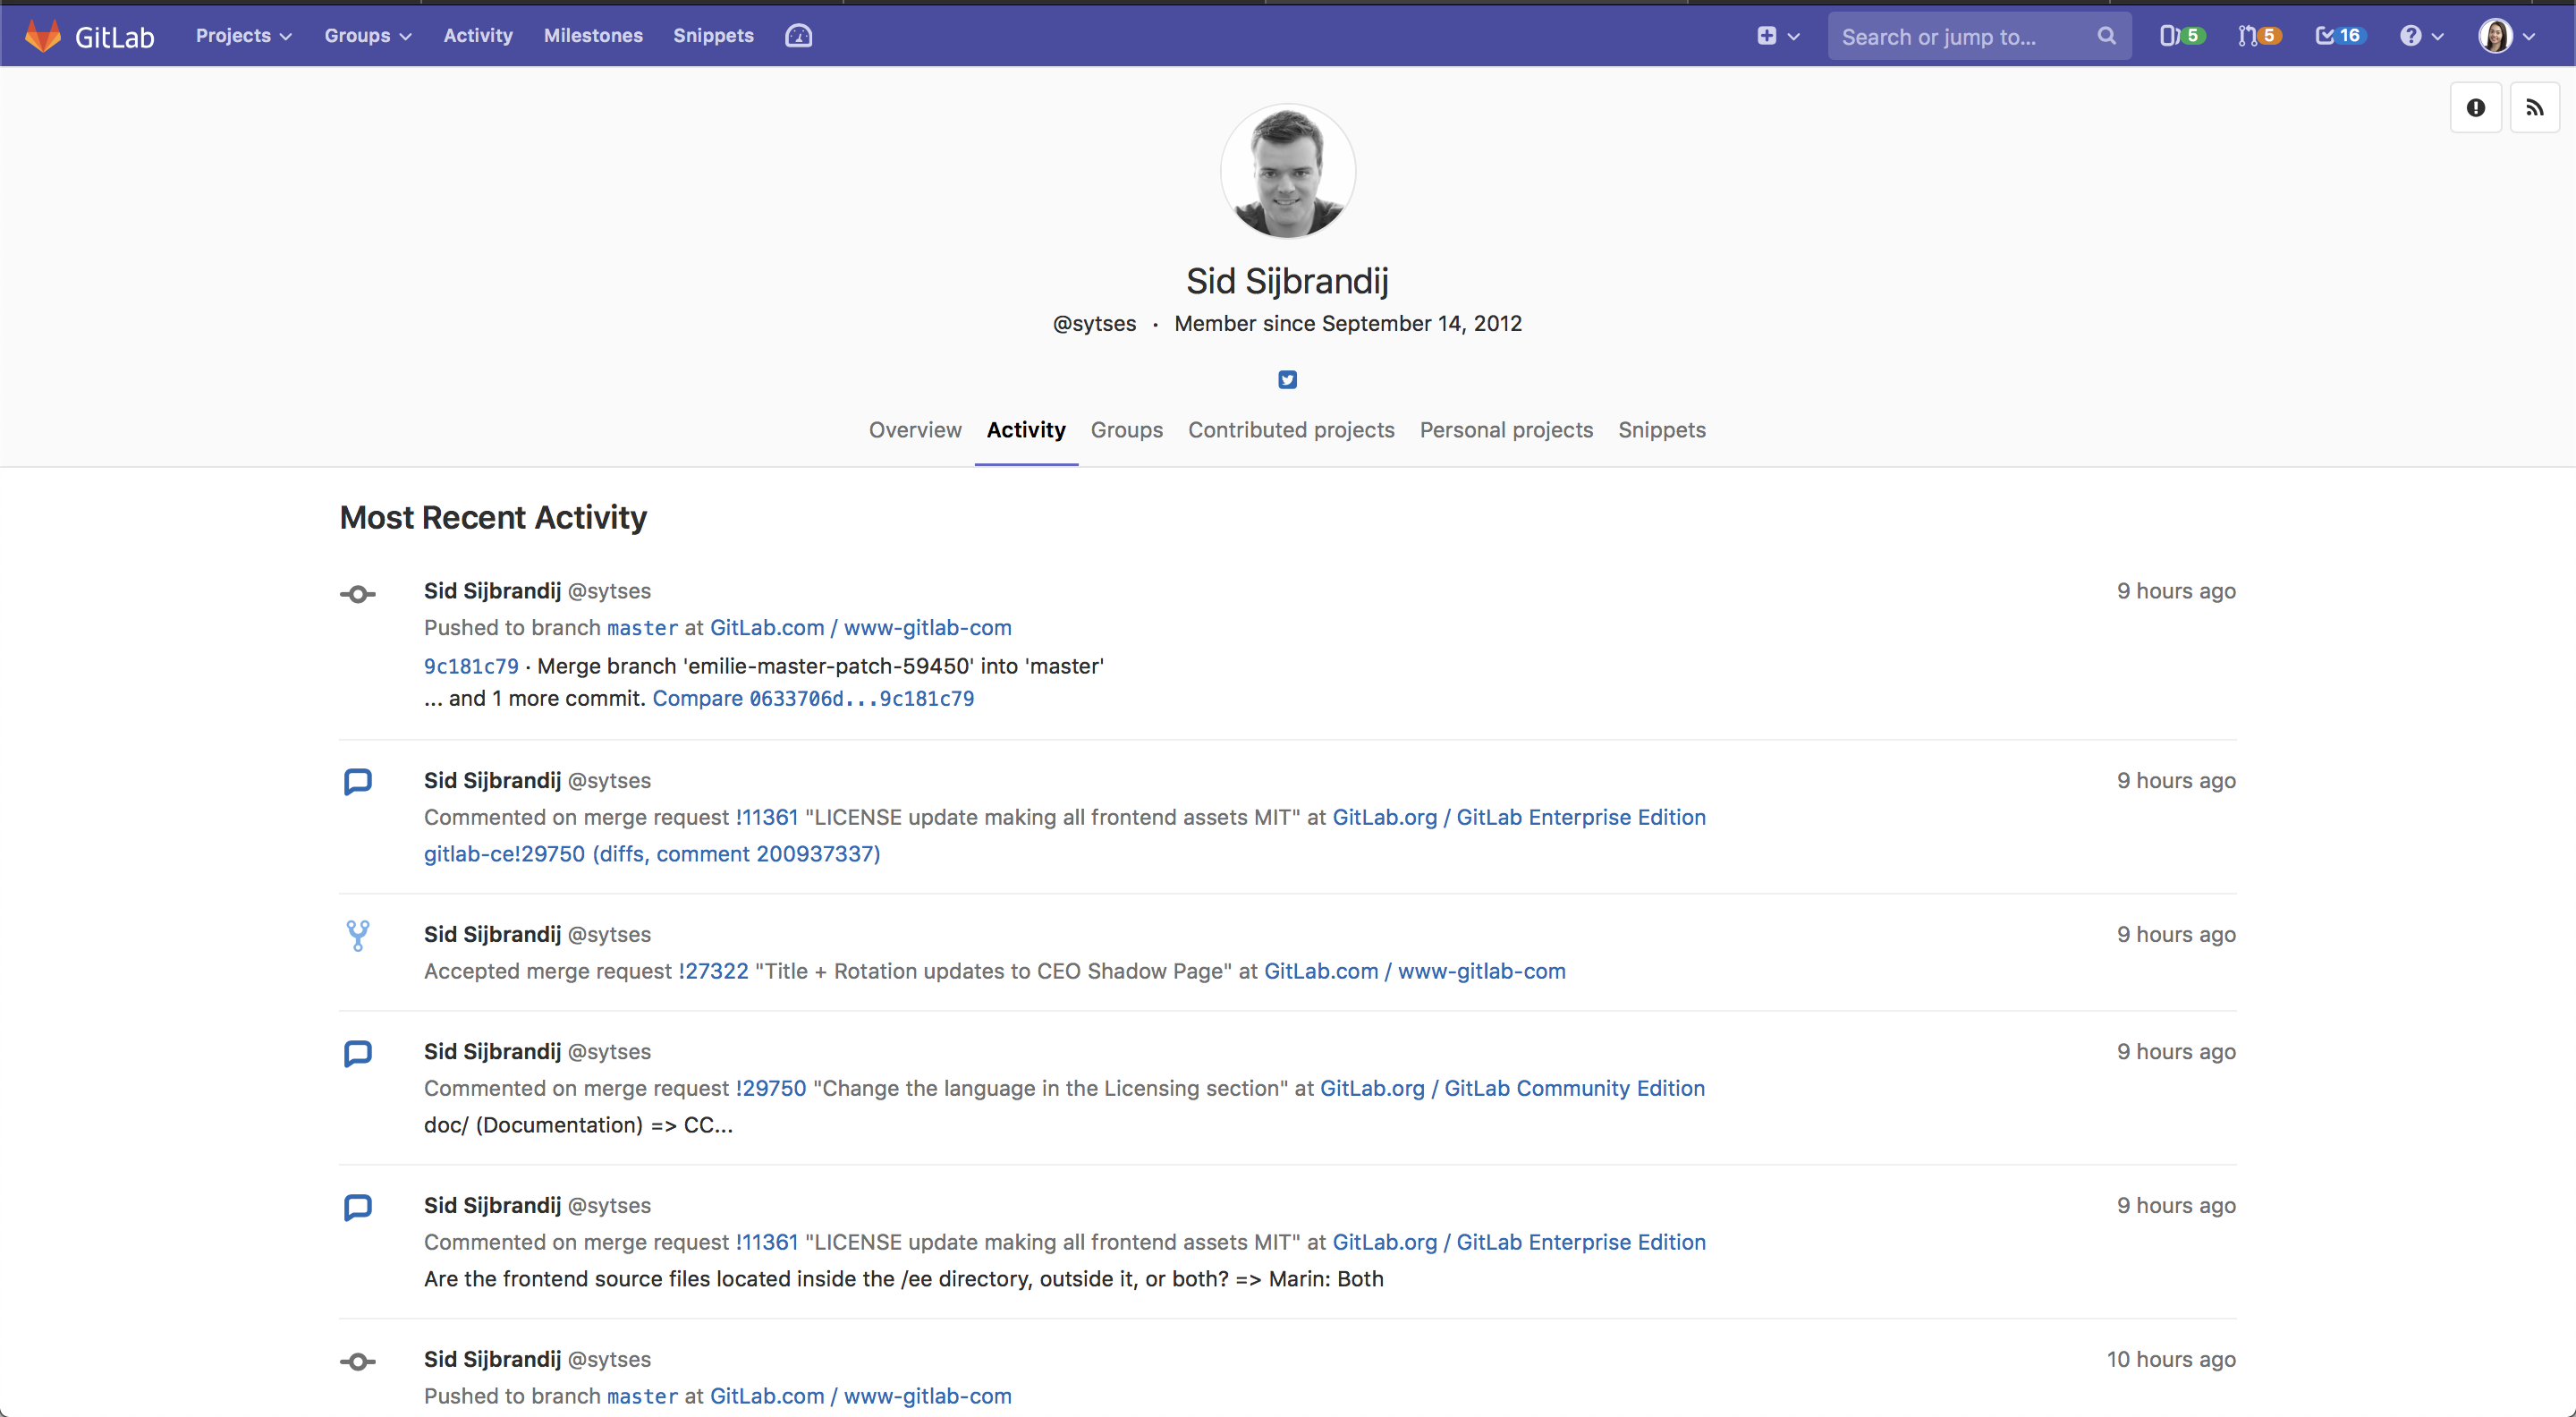Open Sid's Twitter profile icon
Screen dimensions: 2576x1417
1287,380
